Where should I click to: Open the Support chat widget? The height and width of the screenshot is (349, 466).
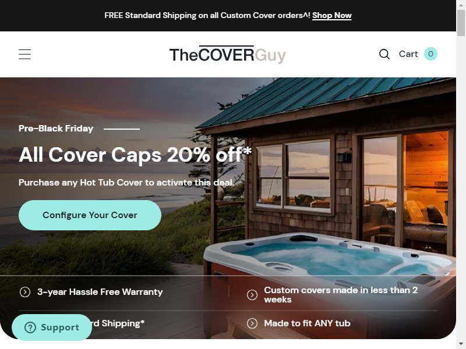coord(52,327)
